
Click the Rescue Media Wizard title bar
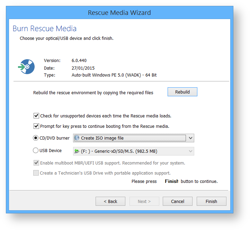[x=119, y=13]
